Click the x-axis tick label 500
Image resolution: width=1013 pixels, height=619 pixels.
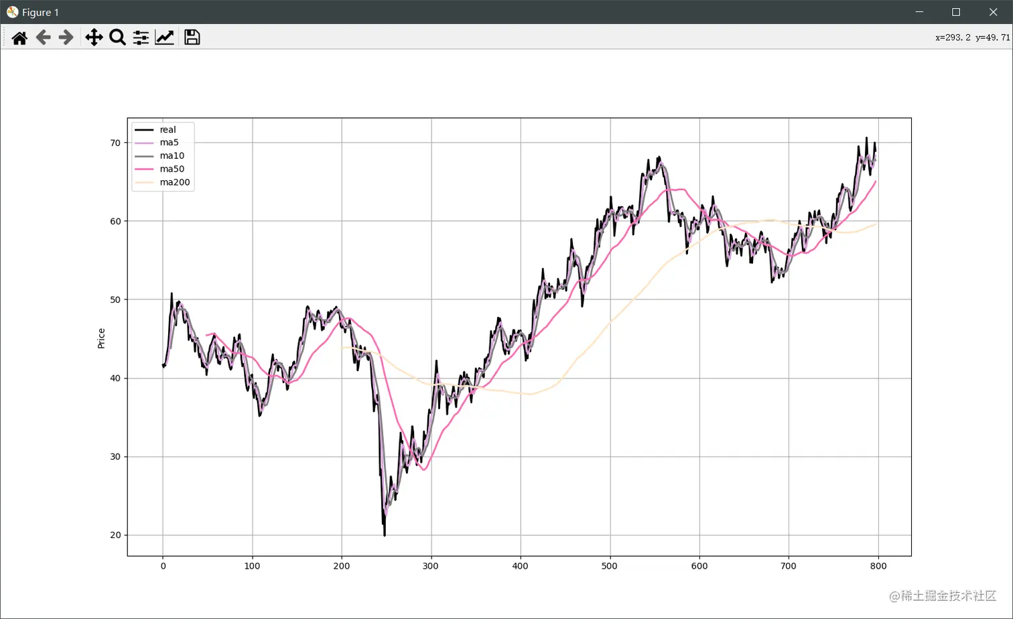pos(610,566)
